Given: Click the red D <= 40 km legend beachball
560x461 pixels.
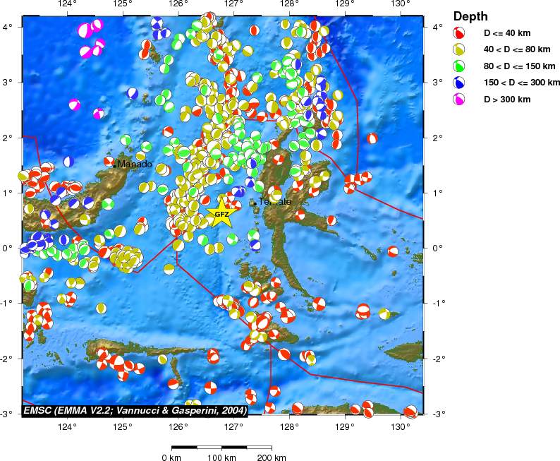Looking at the screenshot, I should [x=459, y=33].
